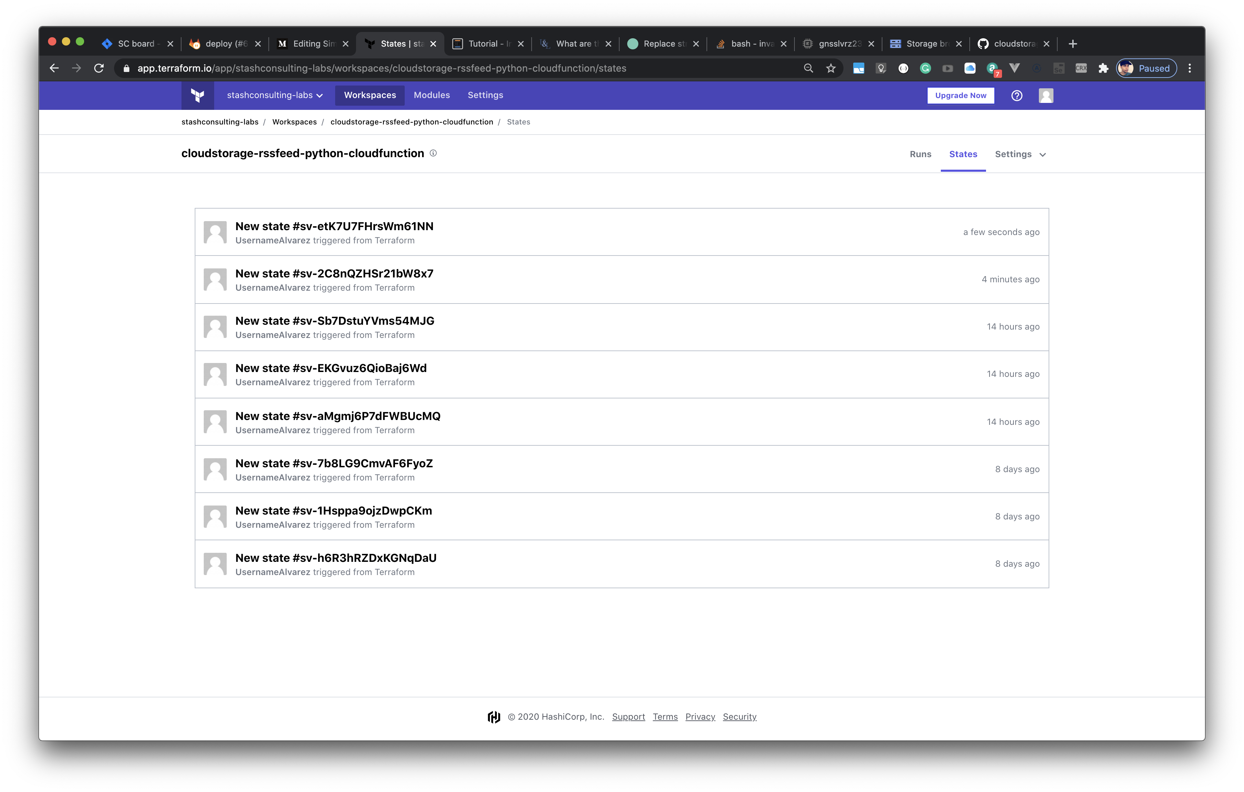Click the Upgrade Now button
Screen dimensions: 1244x792
pyautogui.click(x=960, y=96)
